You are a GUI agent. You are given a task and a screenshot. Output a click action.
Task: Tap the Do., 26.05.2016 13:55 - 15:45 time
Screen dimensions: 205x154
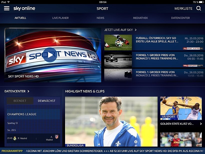pyautogui.click(x=194, y=74)
